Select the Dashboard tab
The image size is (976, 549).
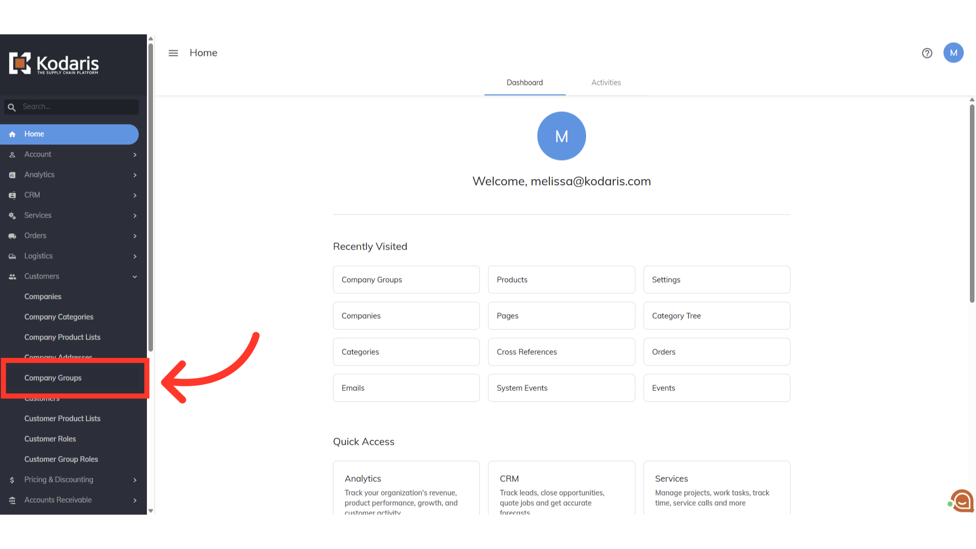[525, 82]
